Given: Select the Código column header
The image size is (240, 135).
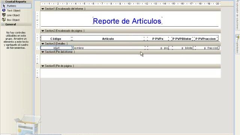Looking at the screenshot, I should [56, 39].
